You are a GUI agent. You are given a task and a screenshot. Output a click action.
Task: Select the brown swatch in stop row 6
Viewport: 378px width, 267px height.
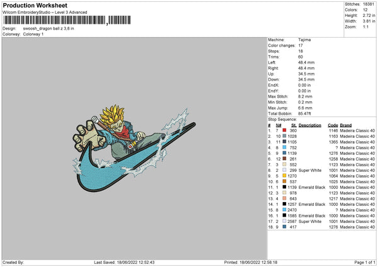285,159
